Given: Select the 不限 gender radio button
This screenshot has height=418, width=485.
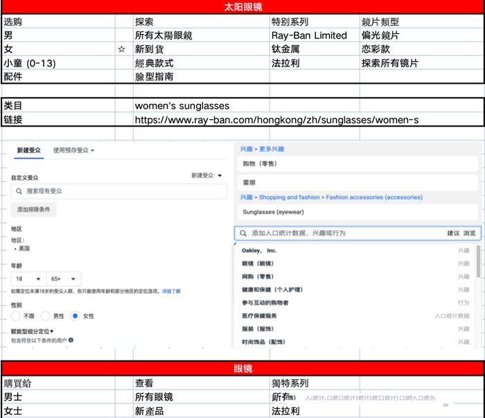Looking at the screenshot, I should click(16, 316).
